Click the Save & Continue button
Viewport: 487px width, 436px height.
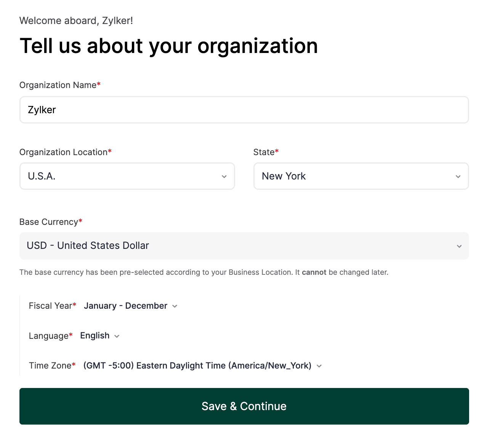pos(244,406)
